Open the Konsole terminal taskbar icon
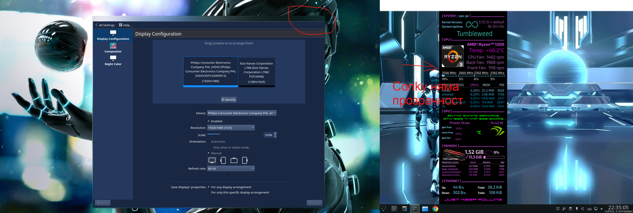 [394, 209]
